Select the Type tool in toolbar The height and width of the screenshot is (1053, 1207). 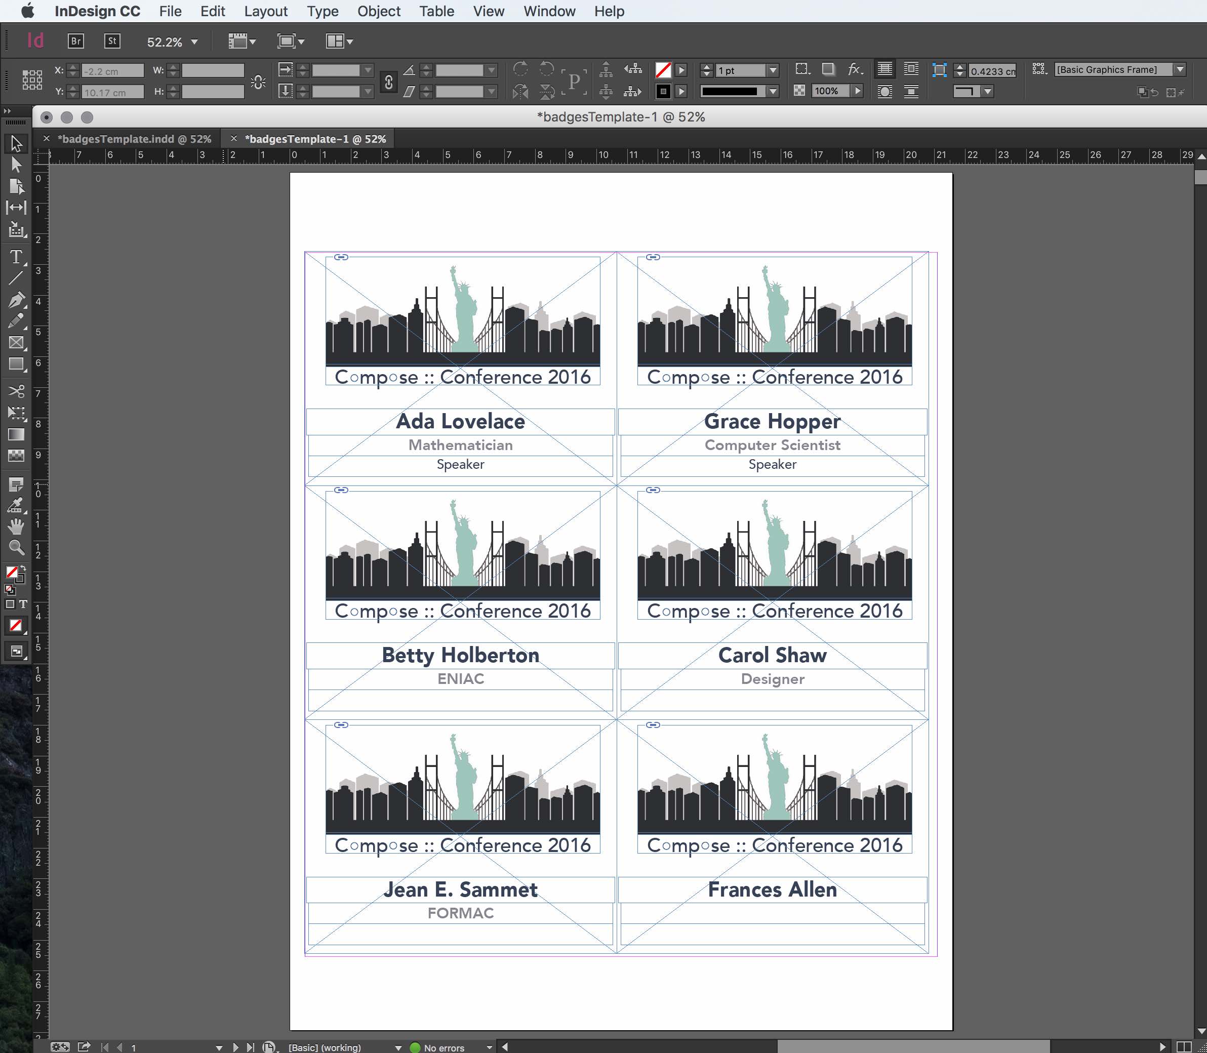14,256
